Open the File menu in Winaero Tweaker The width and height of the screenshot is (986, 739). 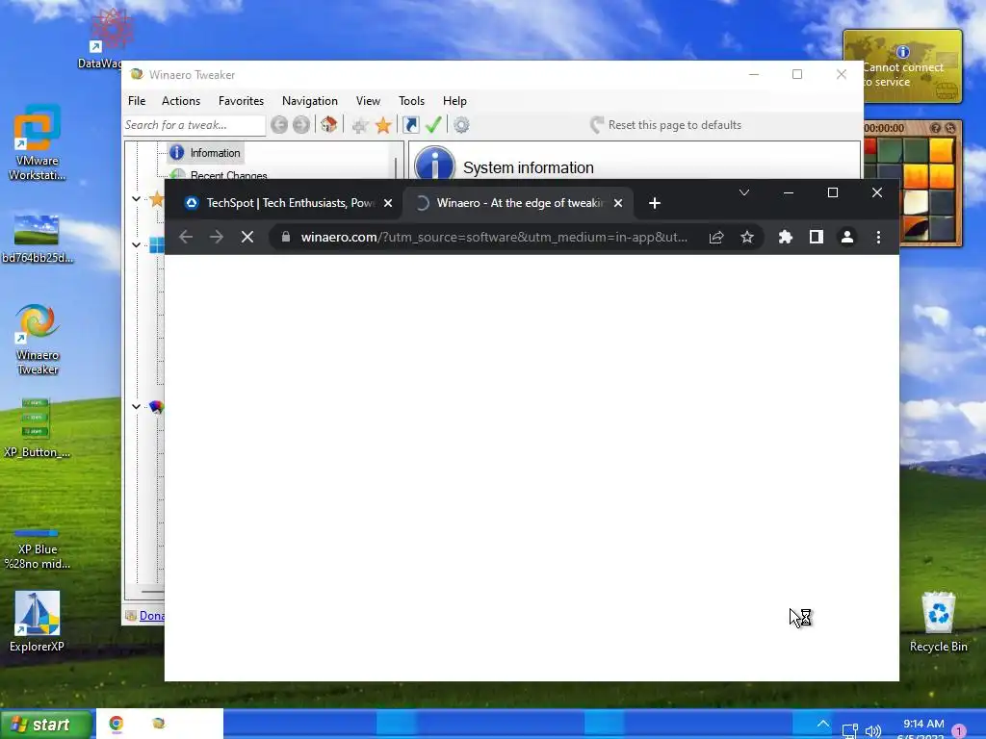pyautogui.click(x=137, y=100)
